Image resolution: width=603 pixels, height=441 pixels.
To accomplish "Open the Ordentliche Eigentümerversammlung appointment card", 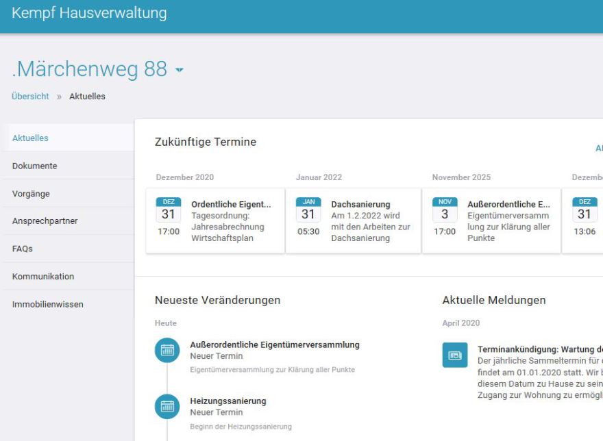I will 231,204.
